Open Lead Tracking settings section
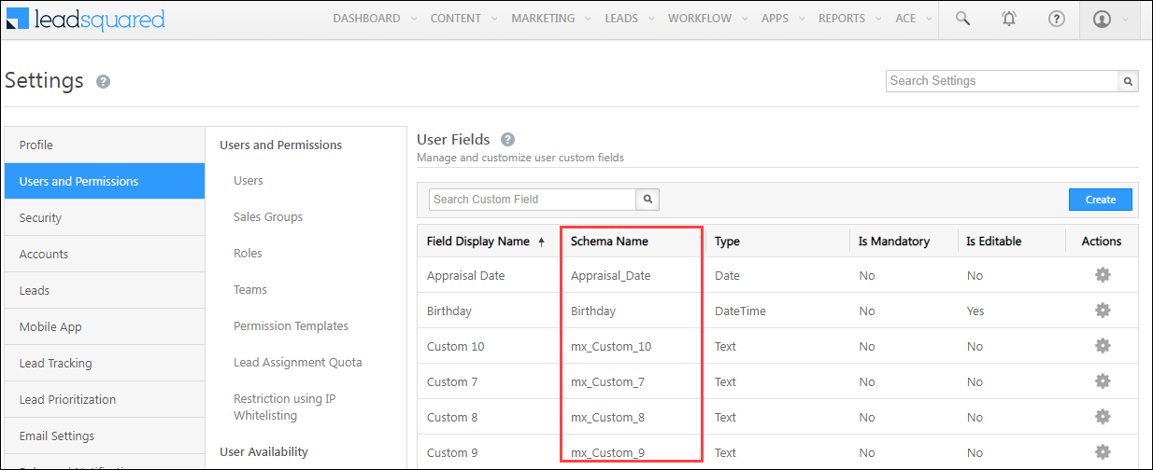Image resolution: width=1153 pixels, height=470 pixels. pyautogui.click(x=56, y=363)
